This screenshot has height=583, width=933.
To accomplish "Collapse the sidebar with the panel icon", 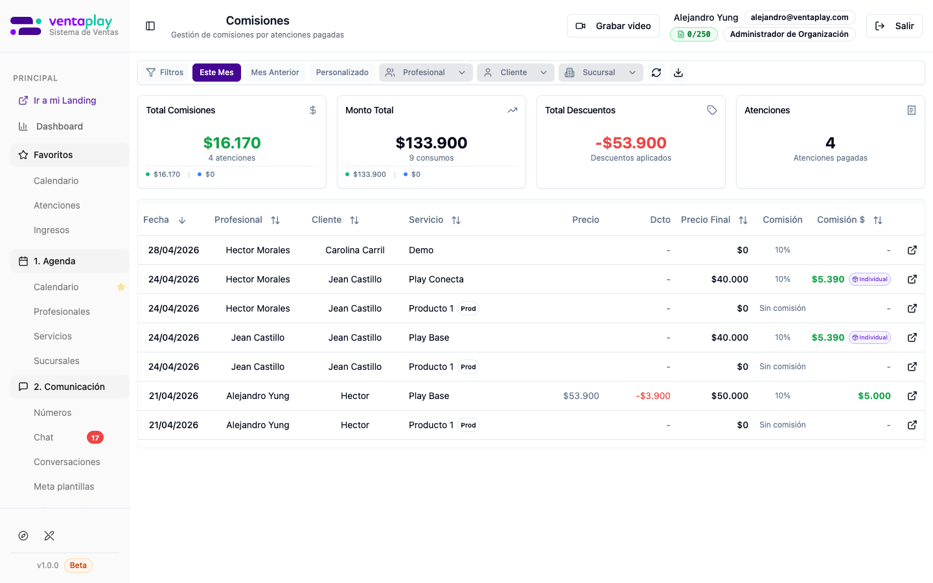I will (150, 26).
